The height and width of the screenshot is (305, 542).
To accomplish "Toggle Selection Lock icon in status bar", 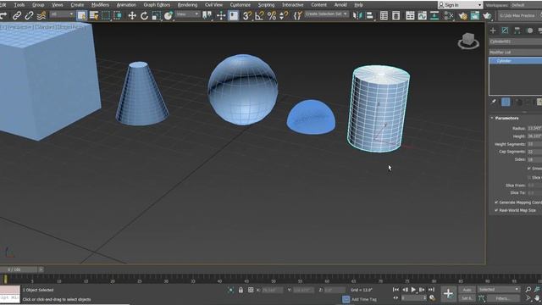I will pyautogui.click(x=241, y=290).
